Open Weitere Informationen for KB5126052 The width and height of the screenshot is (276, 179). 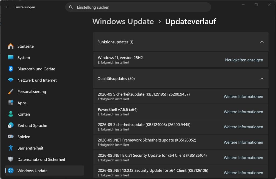[x=243, y=142]
